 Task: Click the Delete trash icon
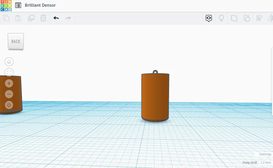tap(43, 18)
